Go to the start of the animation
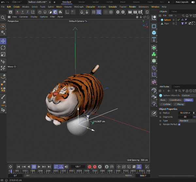The width and height of the screenshot is (196, 182). point(18,167)
